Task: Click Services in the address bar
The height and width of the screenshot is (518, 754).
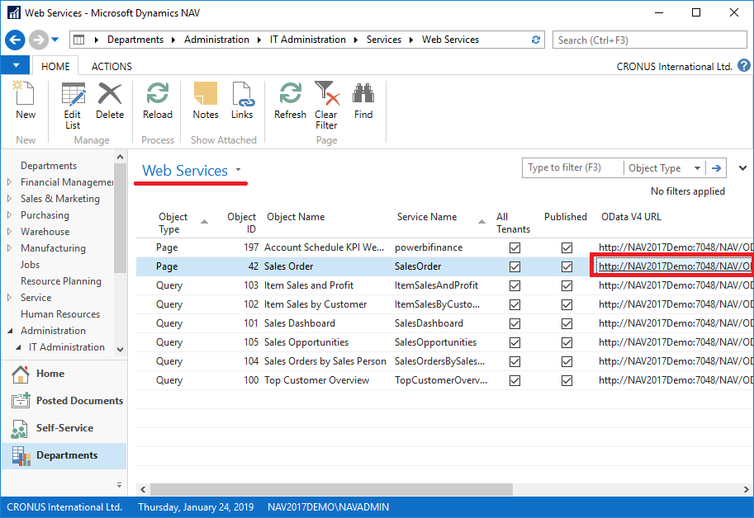Action: coord(384,40)
